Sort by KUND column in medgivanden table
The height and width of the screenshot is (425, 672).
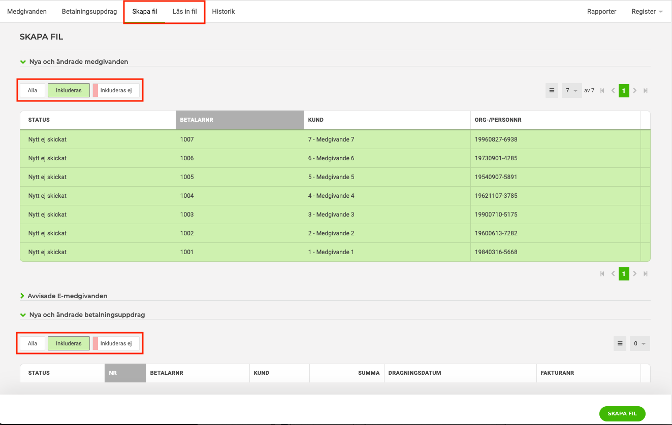(387, 120)
